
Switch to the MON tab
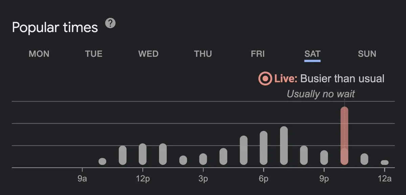coord(39,54)
